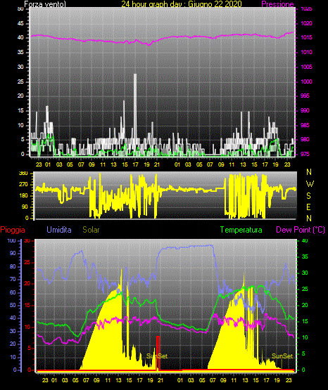Screen dimensions: 328x390
Task: Select the 1015 pressure axis value
Action: [x=306, y=37]
